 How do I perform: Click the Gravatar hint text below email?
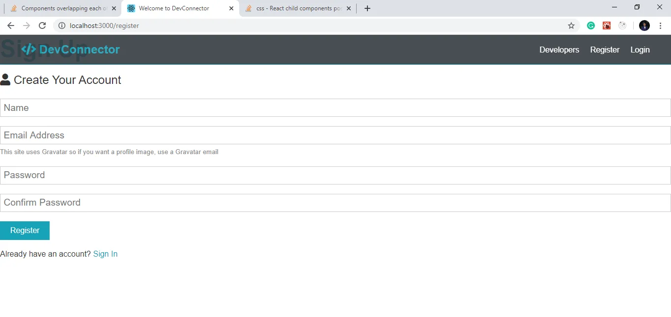click(x=109, y=152)
